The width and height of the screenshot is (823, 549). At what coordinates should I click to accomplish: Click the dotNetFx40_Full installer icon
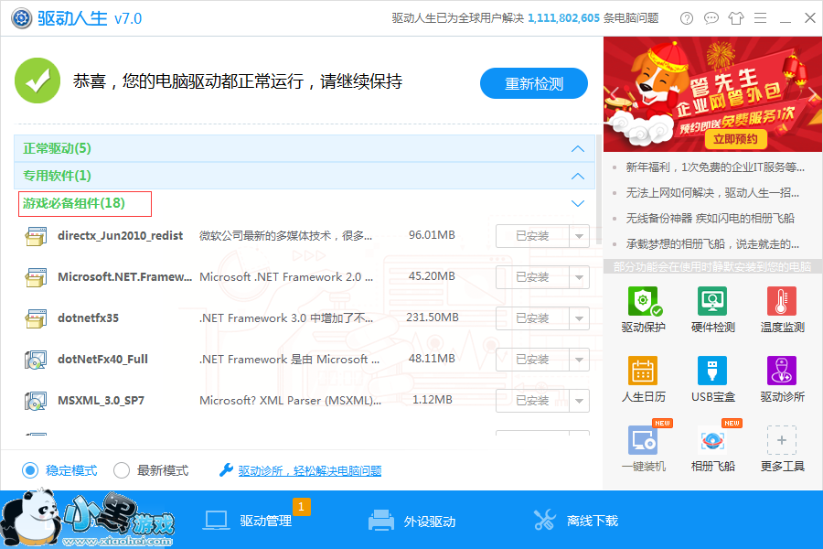pos(36,360)
